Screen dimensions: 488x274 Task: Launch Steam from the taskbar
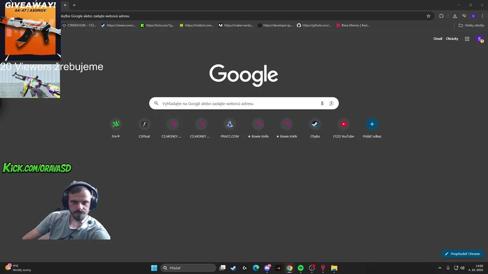pyautogui.click(x=233, y=268)
